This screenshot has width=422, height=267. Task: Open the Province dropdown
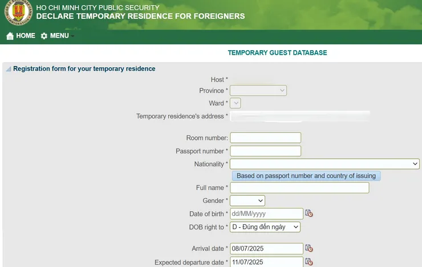pos(258,91)
